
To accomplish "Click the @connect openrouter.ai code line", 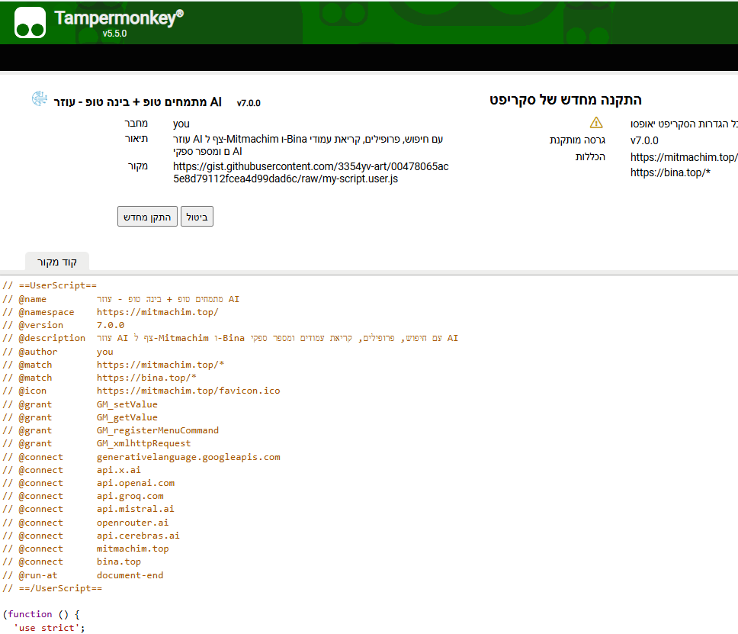I will [x=85, y=523].
